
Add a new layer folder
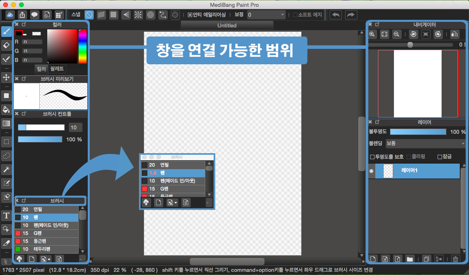click(409, 259)
